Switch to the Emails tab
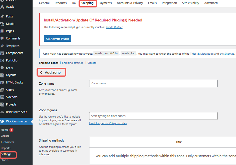This screenshot has width=236, height=165. [x=152, y=3]
